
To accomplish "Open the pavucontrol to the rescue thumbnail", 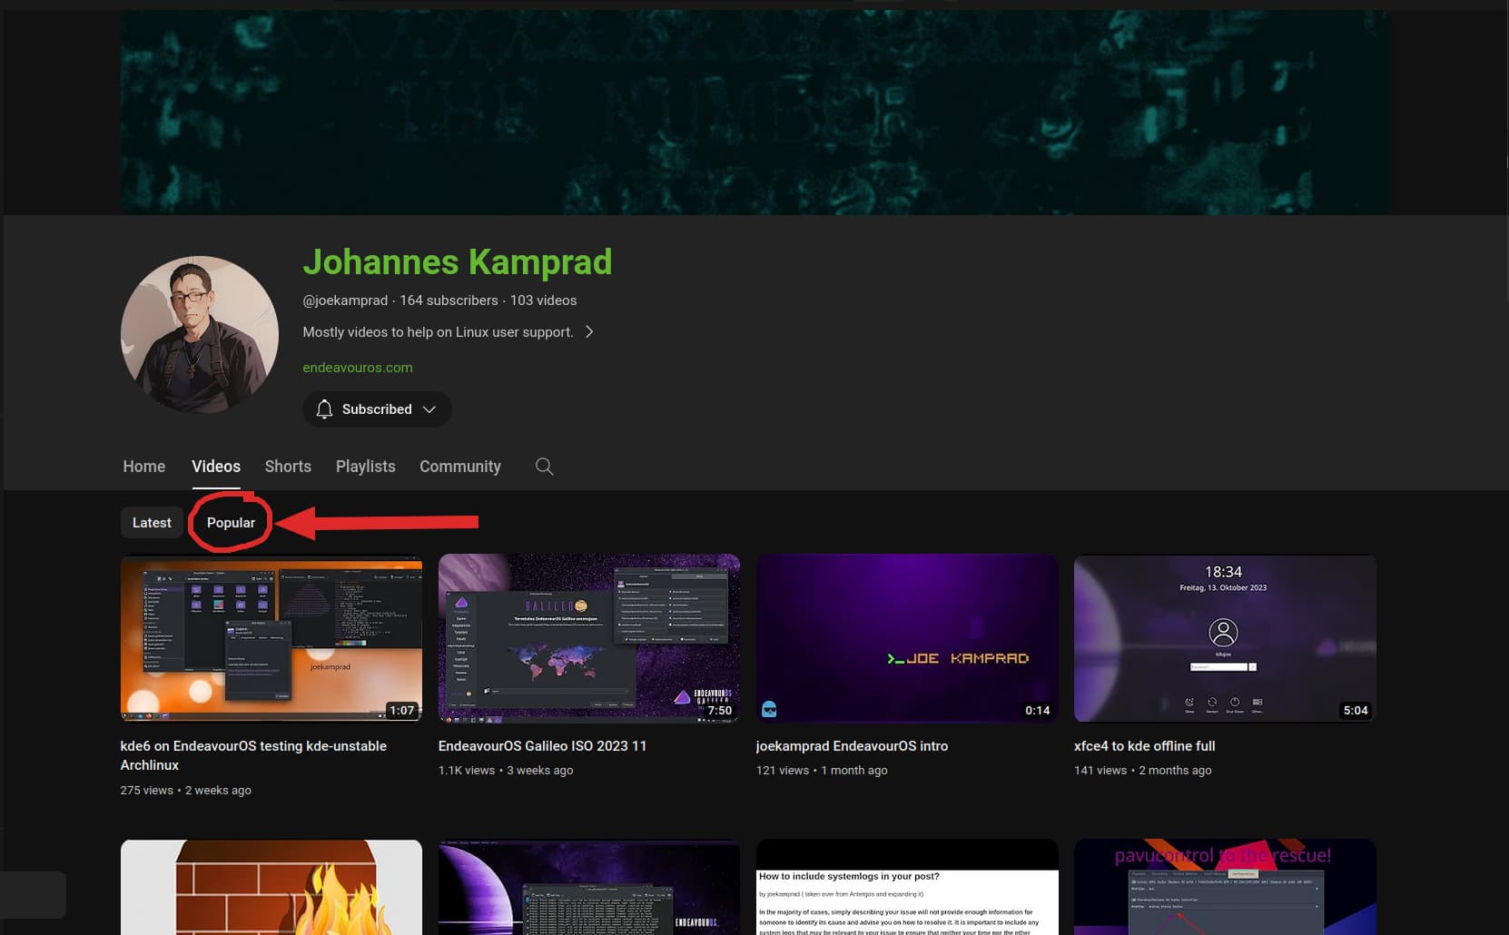I will 1225,887.
